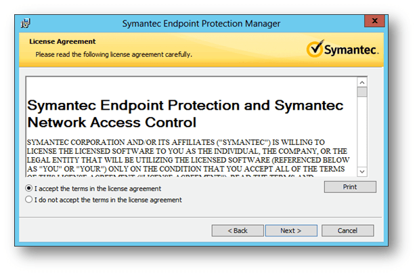This screenshot has width=417, height=275.
Task: Click the Symantec wordmark text in the banner
Action: (x=351, y=50)
